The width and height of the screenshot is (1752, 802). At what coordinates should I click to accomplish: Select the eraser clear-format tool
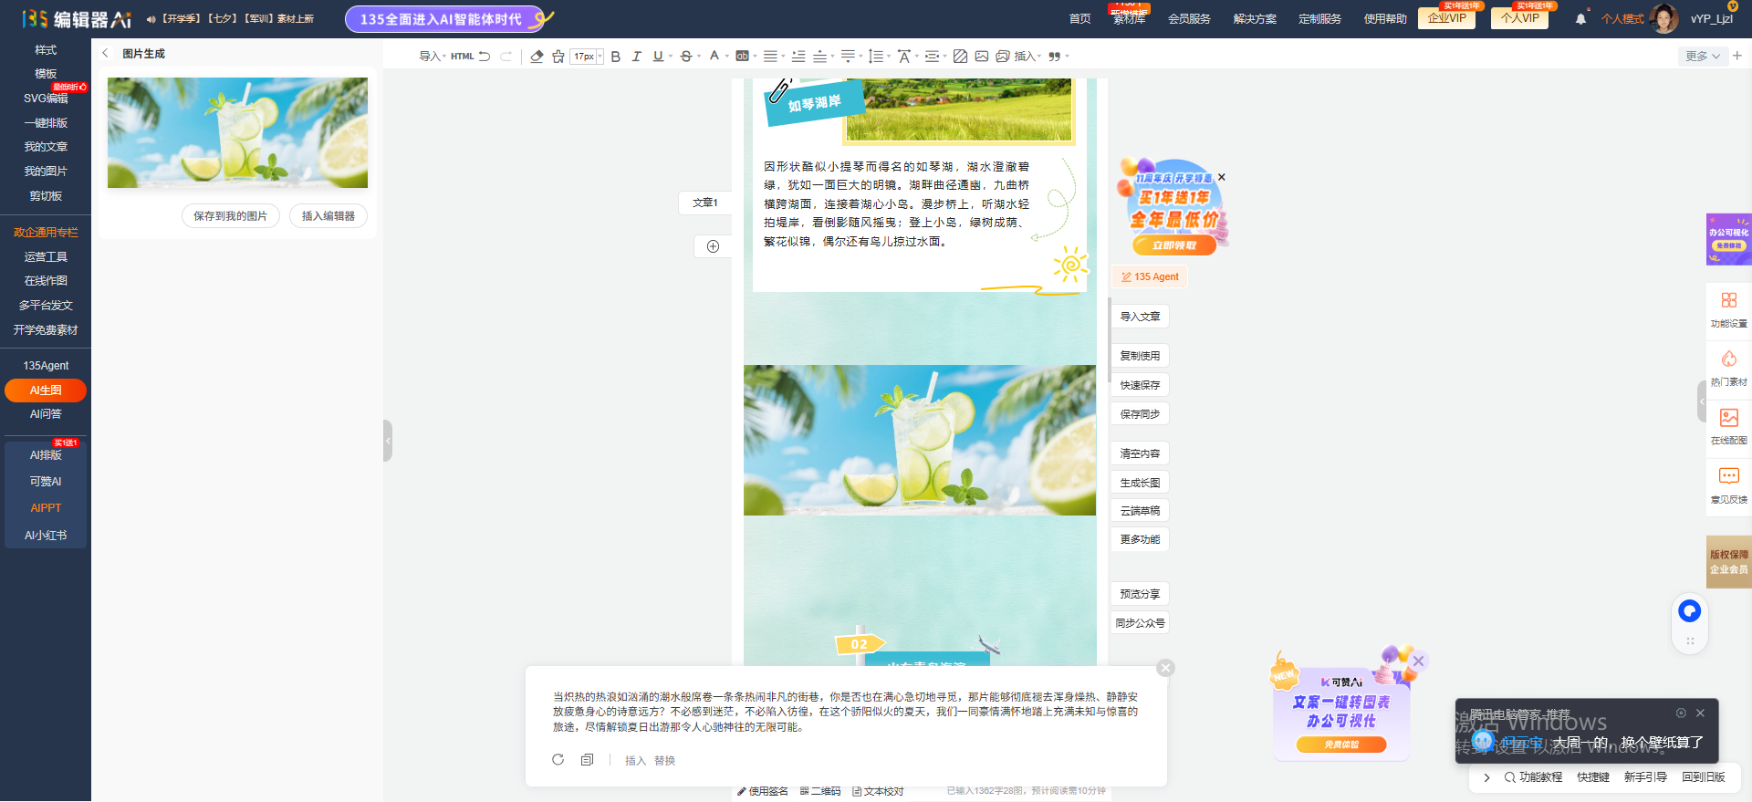537,57
